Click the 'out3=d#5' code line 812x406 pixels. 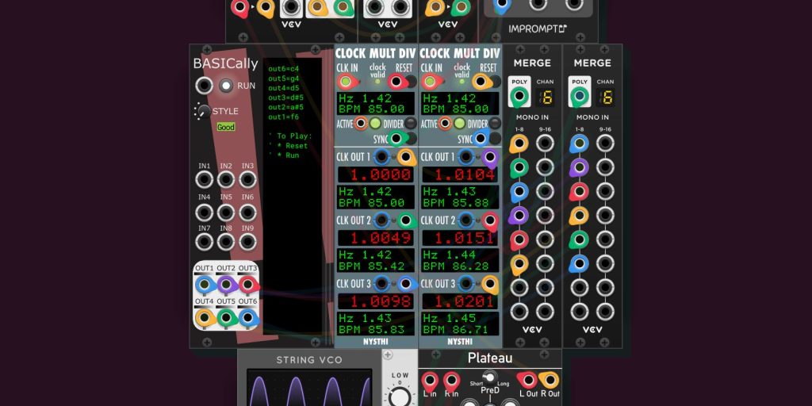click(x=285, y=98)
